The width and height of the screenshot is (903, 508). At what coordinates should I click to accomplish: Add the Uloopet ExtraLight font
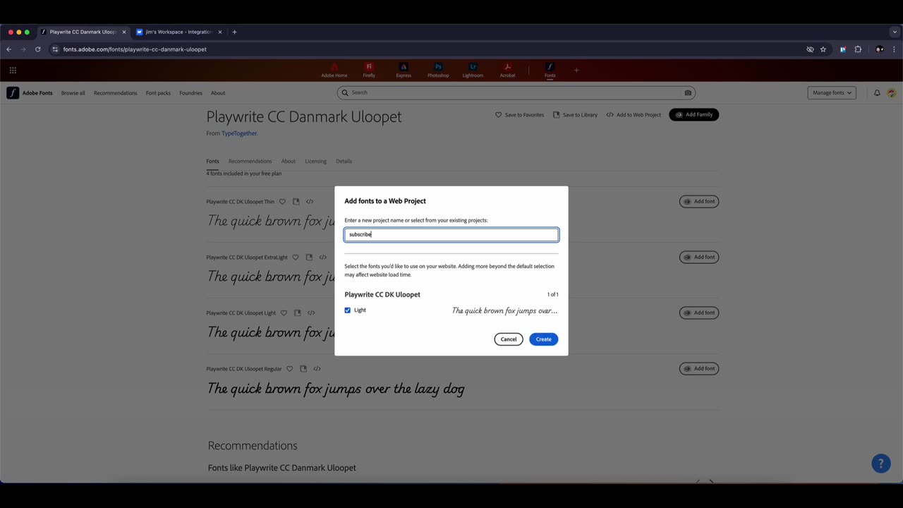[x=699, y=258]
